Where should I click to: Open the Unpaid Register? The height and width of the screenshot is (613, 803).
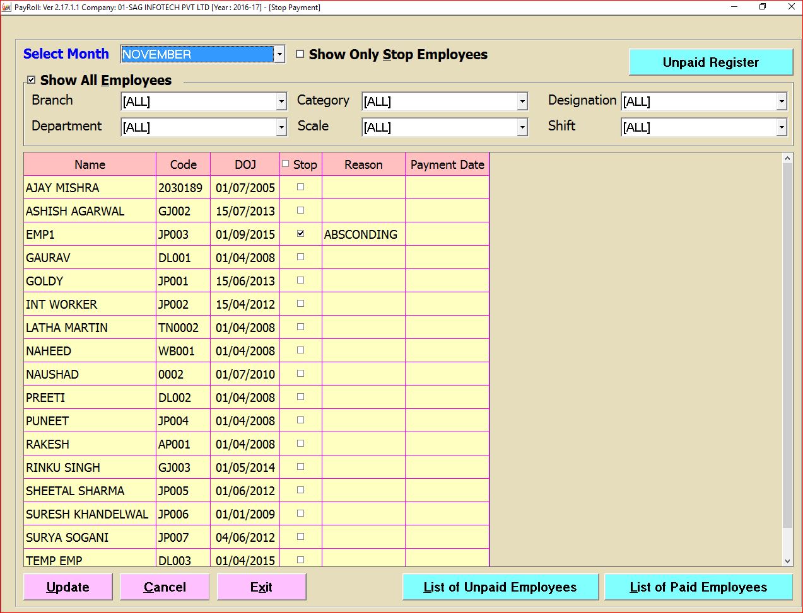710,62
